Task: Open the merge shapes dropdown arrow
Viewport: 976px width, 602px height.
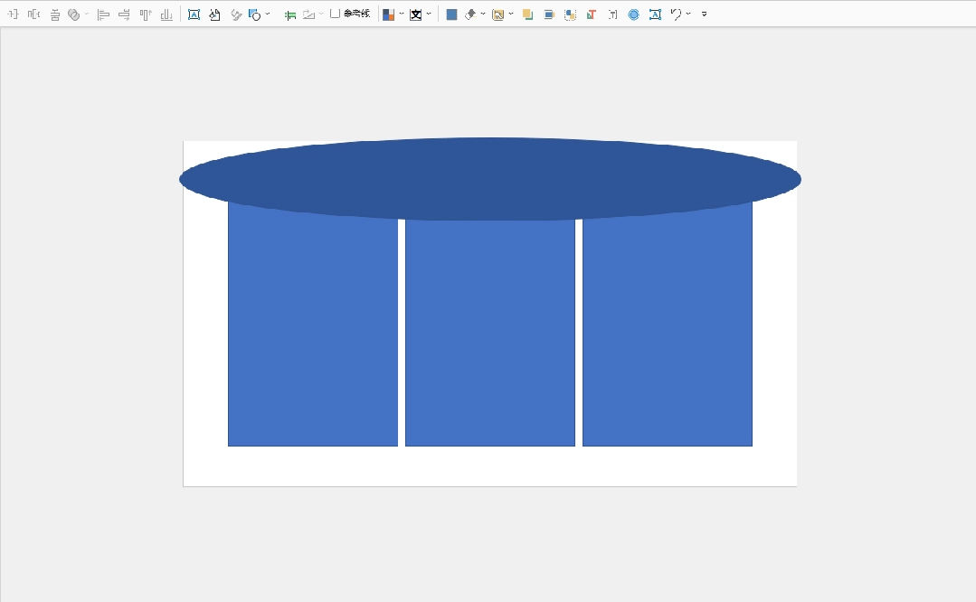Action: [87, 14]
